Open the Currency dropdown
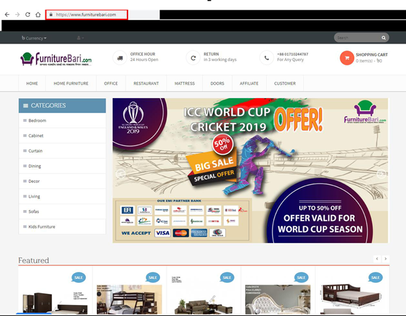The image size is (406, 316). pos(34,38)
